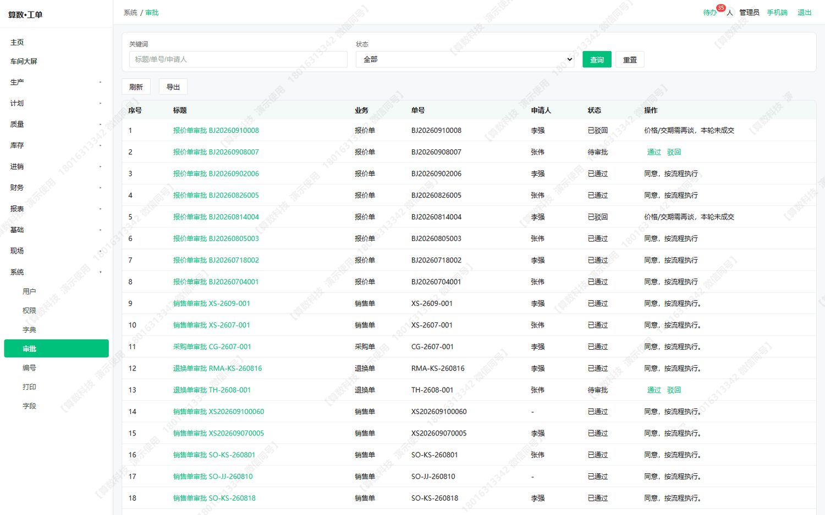The width and height of the screenshot is (825, 515).
Task: Open the 字段 submenu item
Action: tap(29, 406)
